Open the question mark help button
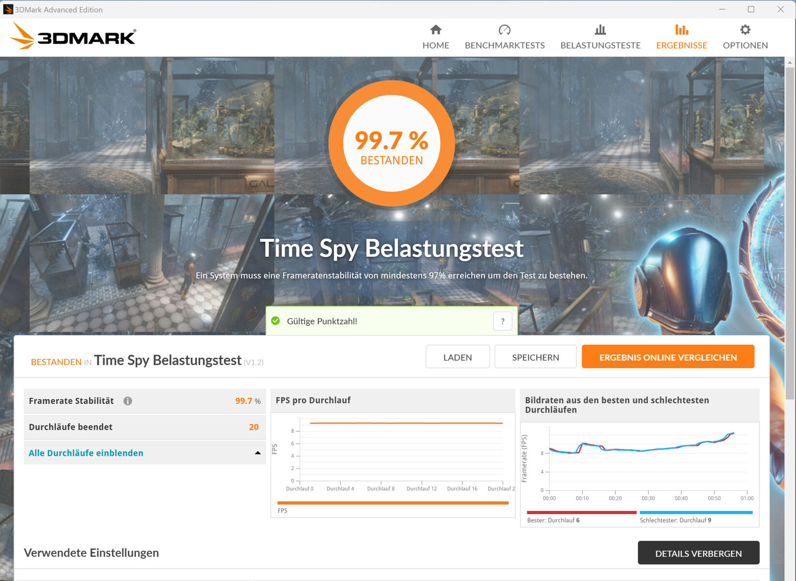 [x=502, y=321]
